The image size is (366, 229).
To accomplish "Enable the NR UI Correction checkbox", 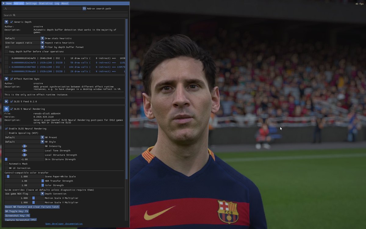I will click(x=6, y=168).
